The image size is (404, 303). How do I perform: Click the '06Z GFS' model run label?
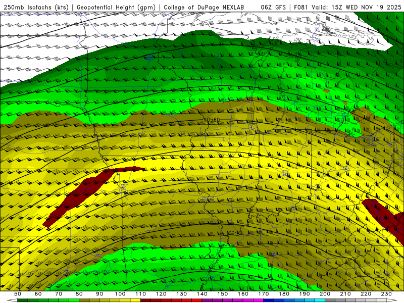click(273, 7)
